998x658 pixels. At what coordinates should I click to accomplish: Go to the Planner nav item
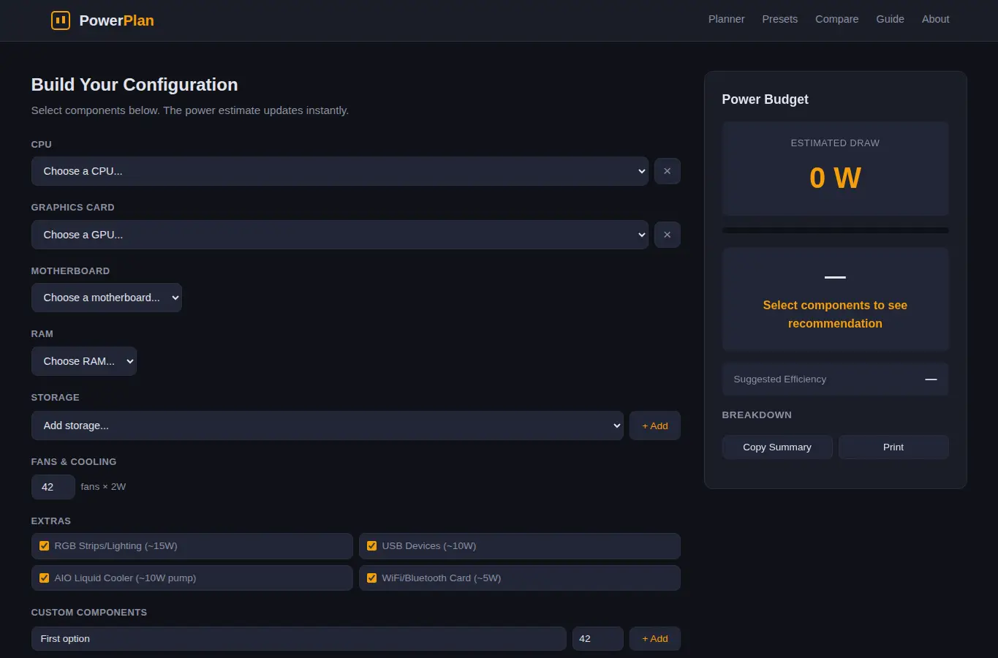(726, 19)
